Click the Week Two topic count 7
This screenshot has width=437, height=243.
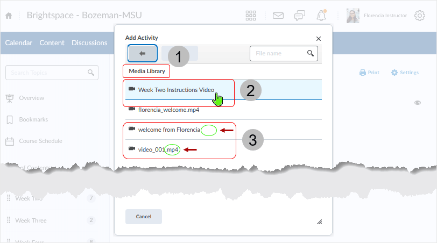point(91,198)
